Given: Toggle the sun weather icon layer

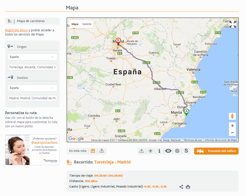Looking at the screenshot, I should tap(150, 151).
